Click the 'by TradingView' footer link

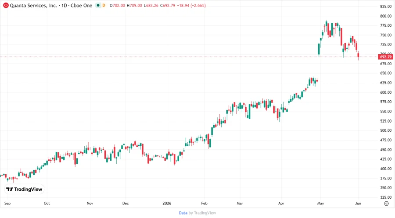pyautogui.click(x=202, y=213)
